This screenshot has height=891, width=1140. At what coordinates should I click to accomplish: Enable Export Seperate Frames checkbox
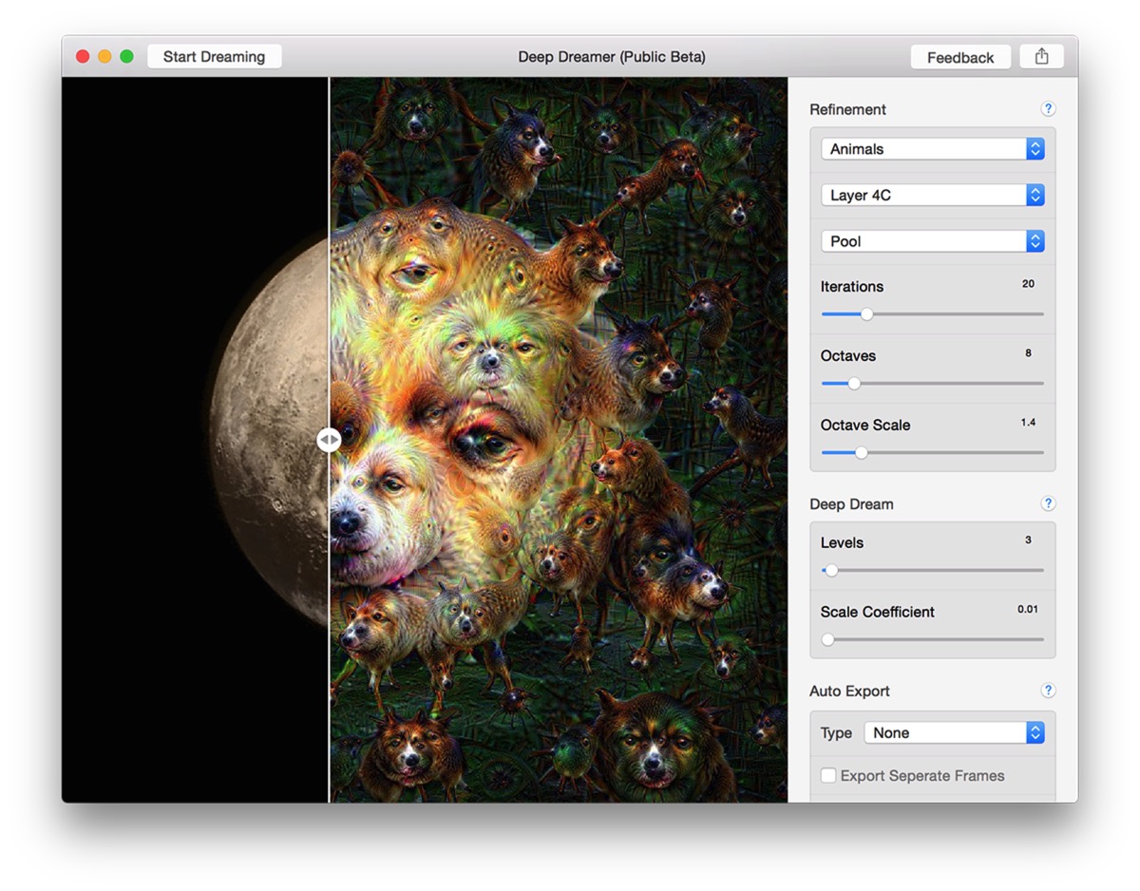point(828,775)
